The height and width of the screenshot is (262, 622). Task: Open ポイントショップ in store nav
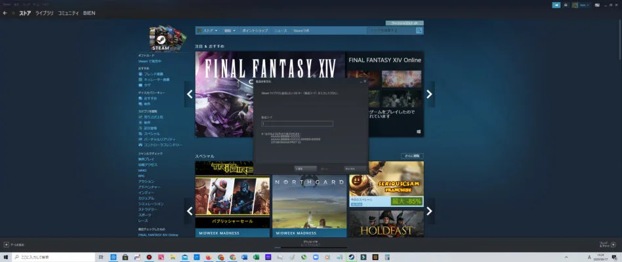click(x=255, y=31)
